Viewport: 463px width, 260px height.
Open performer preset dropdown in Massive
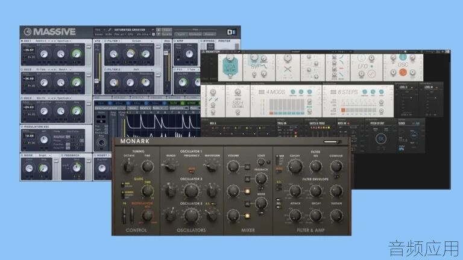[110, 108]
